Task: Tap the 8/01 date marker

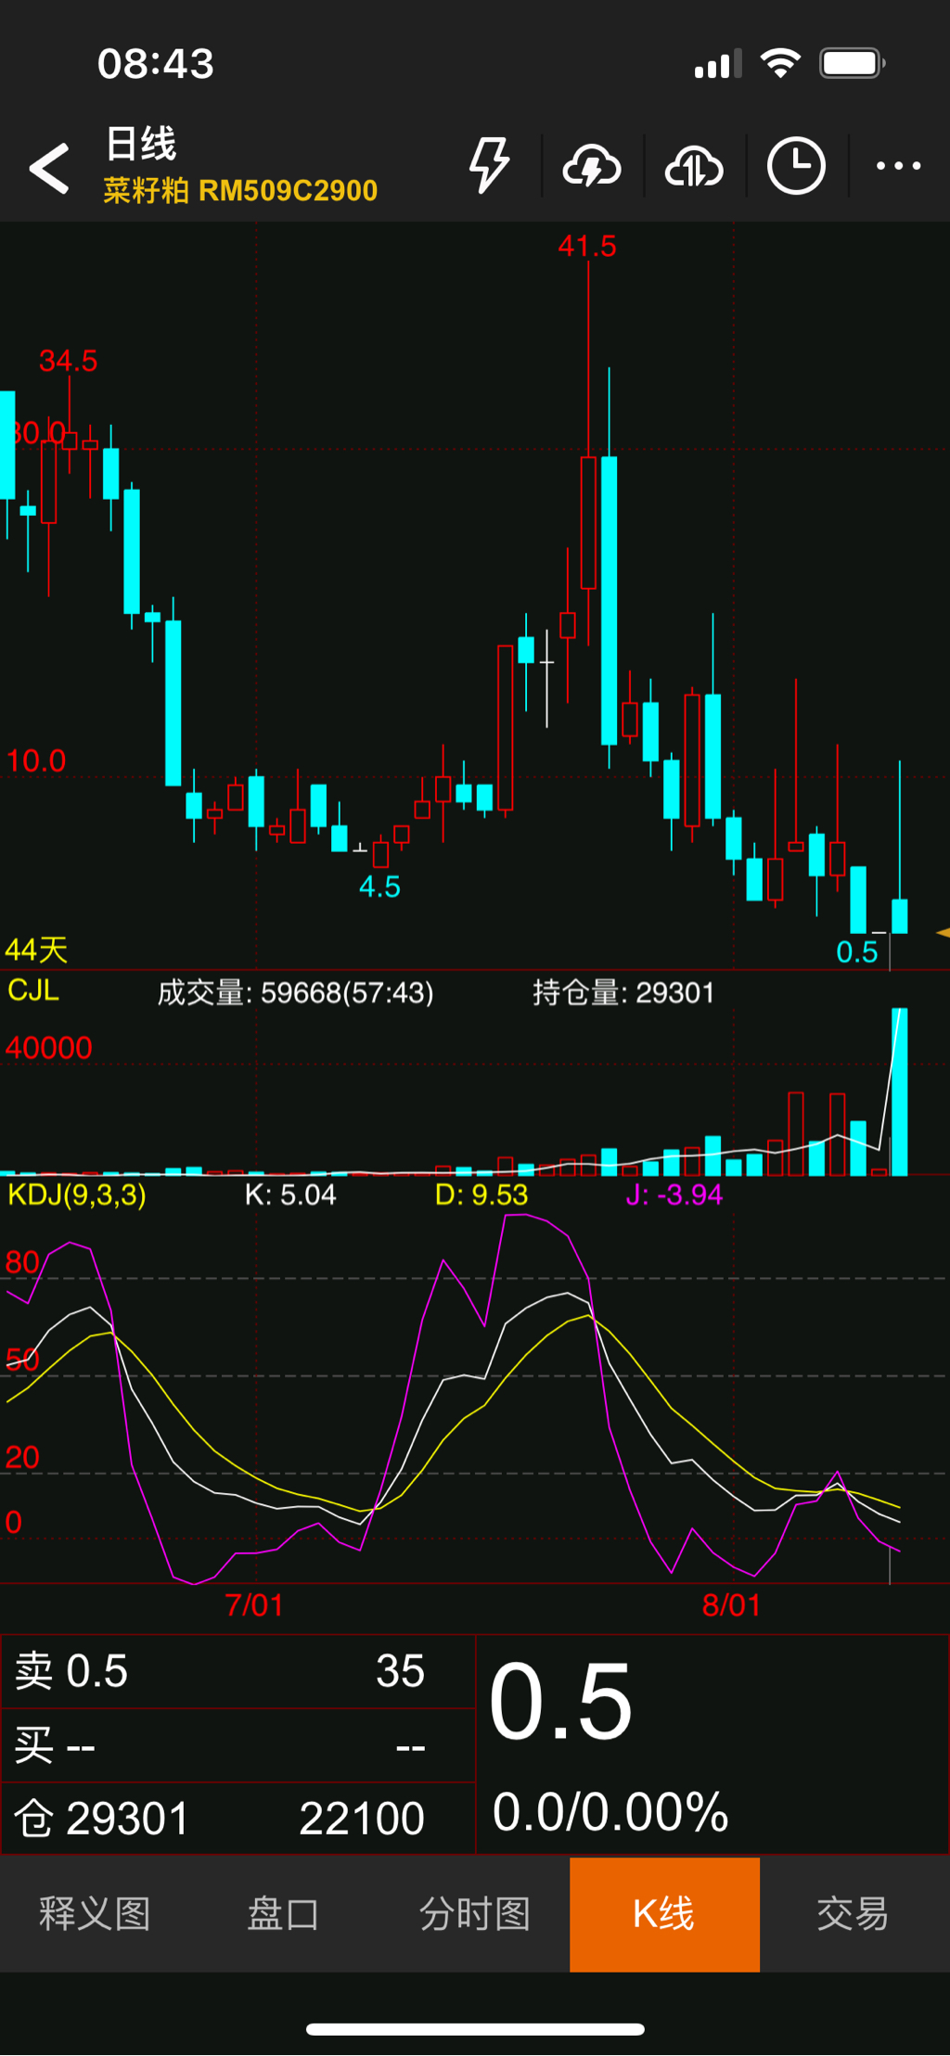Action: pyautogui.click(x=731, y=1605)
